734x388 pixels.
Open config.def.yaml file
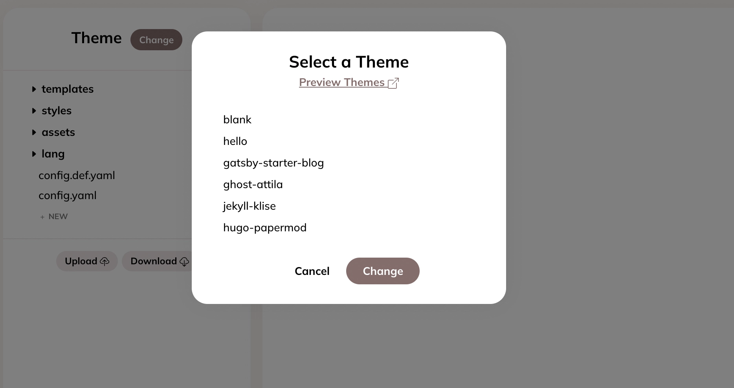77,175
